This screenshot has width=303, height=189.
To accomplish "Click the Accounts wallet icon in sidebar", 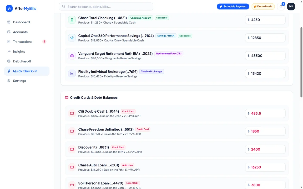I will click(9, 32).
